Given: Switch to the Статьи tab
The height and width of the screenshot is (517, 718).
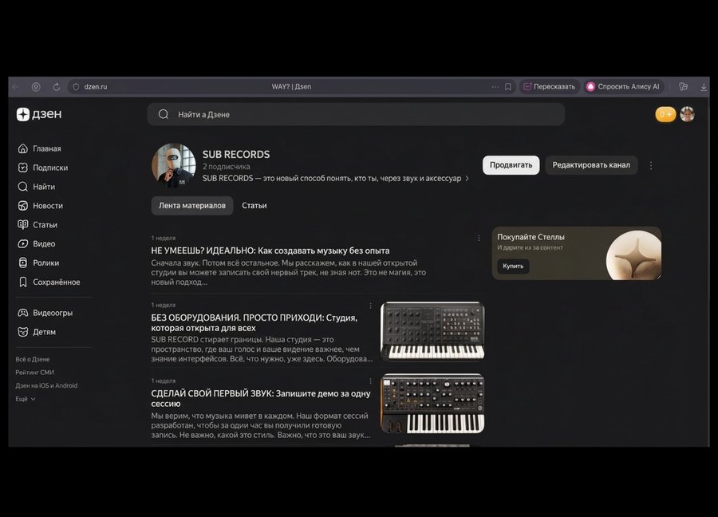Looking at the screenshot, I should 254,206.
